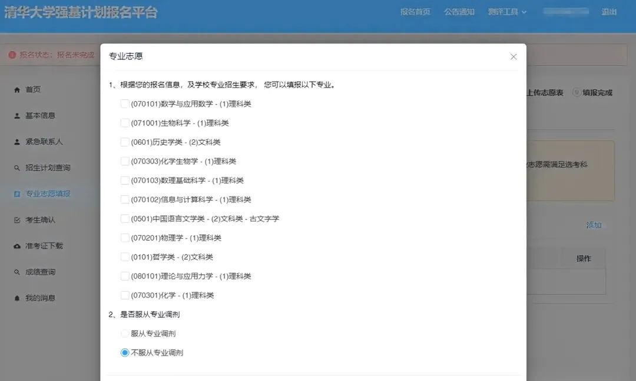The height and width of the screenshot is (381, 636).
Task: Enable (070103)数理基础科学 checkbox
Action: coord(125,180)
